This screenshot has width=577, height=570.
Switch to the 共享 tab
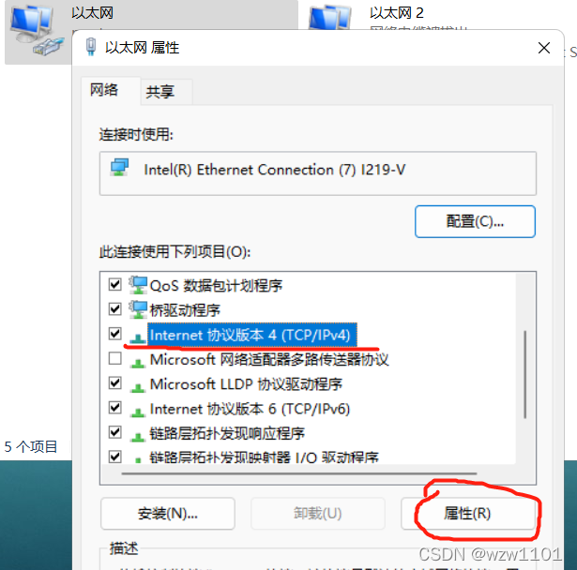pyautogui.click(x=160, y=92)
